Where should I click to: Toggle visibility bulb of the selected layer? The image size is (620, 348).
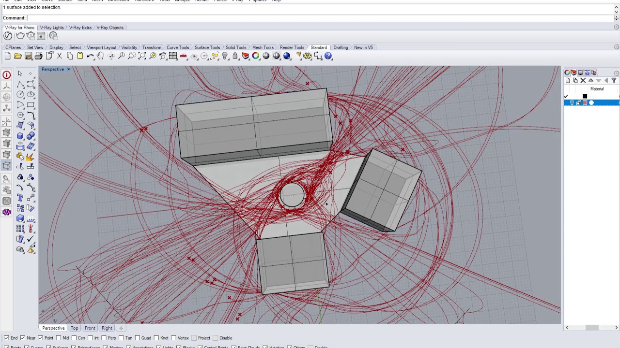tap(572, 103)
